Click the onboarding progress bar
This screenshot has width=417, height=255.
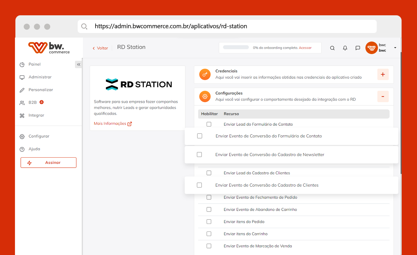tap(236, 47)
